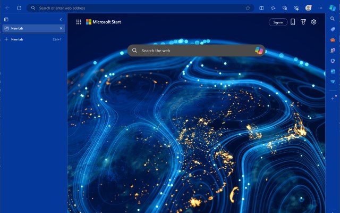Refresh the page with the reload icon

click(x=19, y=8)
